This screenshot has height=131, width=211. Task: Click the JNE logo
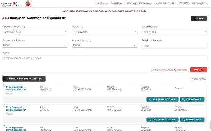(28, 3)
